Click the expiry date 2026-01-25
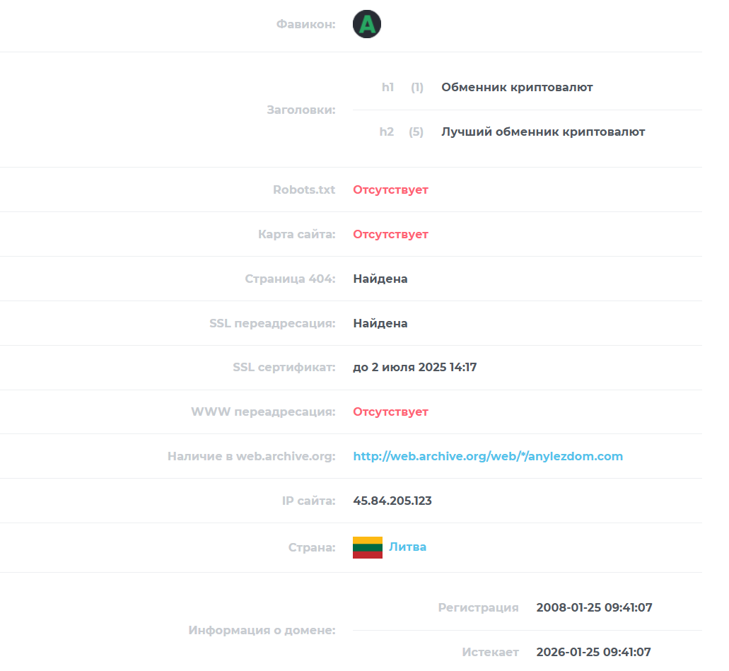This screenshot has height=671, width=729. 594,653
